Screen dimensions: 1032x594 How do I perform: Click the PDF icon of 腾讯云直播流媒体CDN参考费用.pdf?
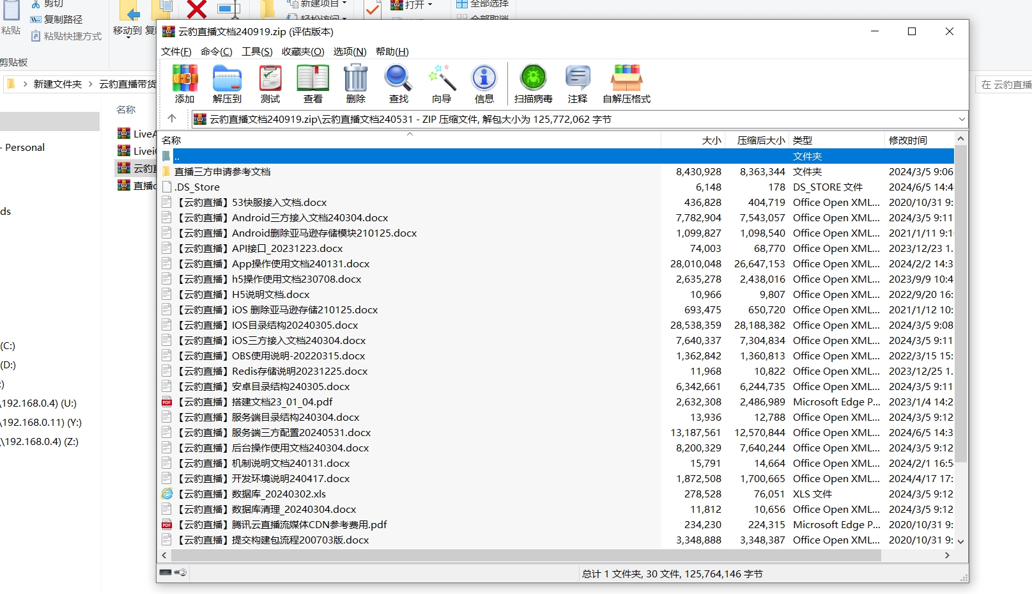[x=167, y=524]
